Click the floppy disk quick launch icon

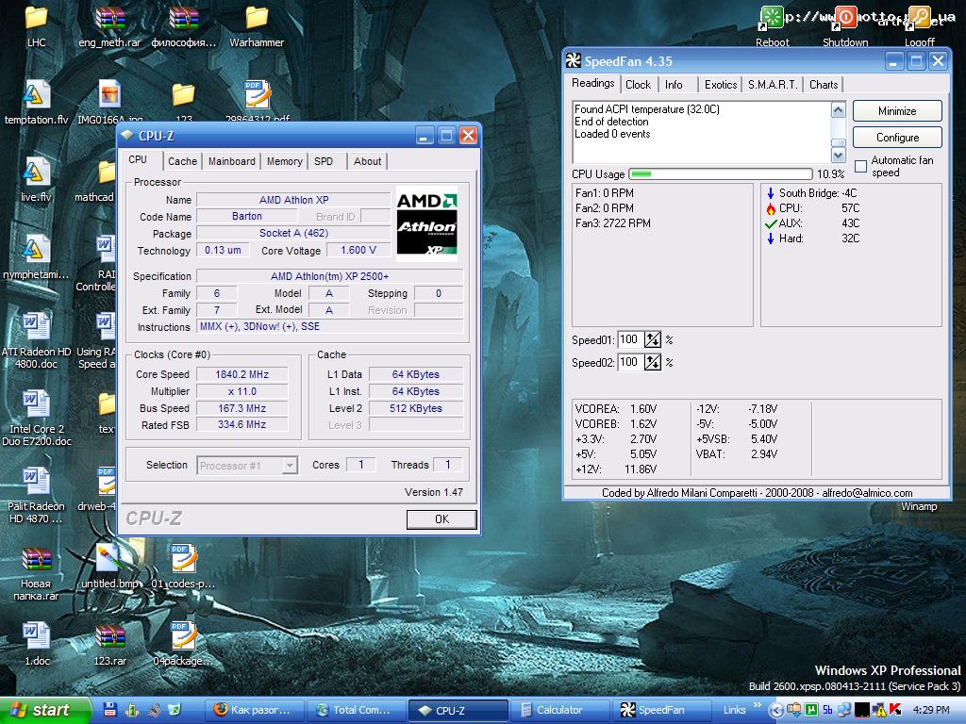point(110,710)
